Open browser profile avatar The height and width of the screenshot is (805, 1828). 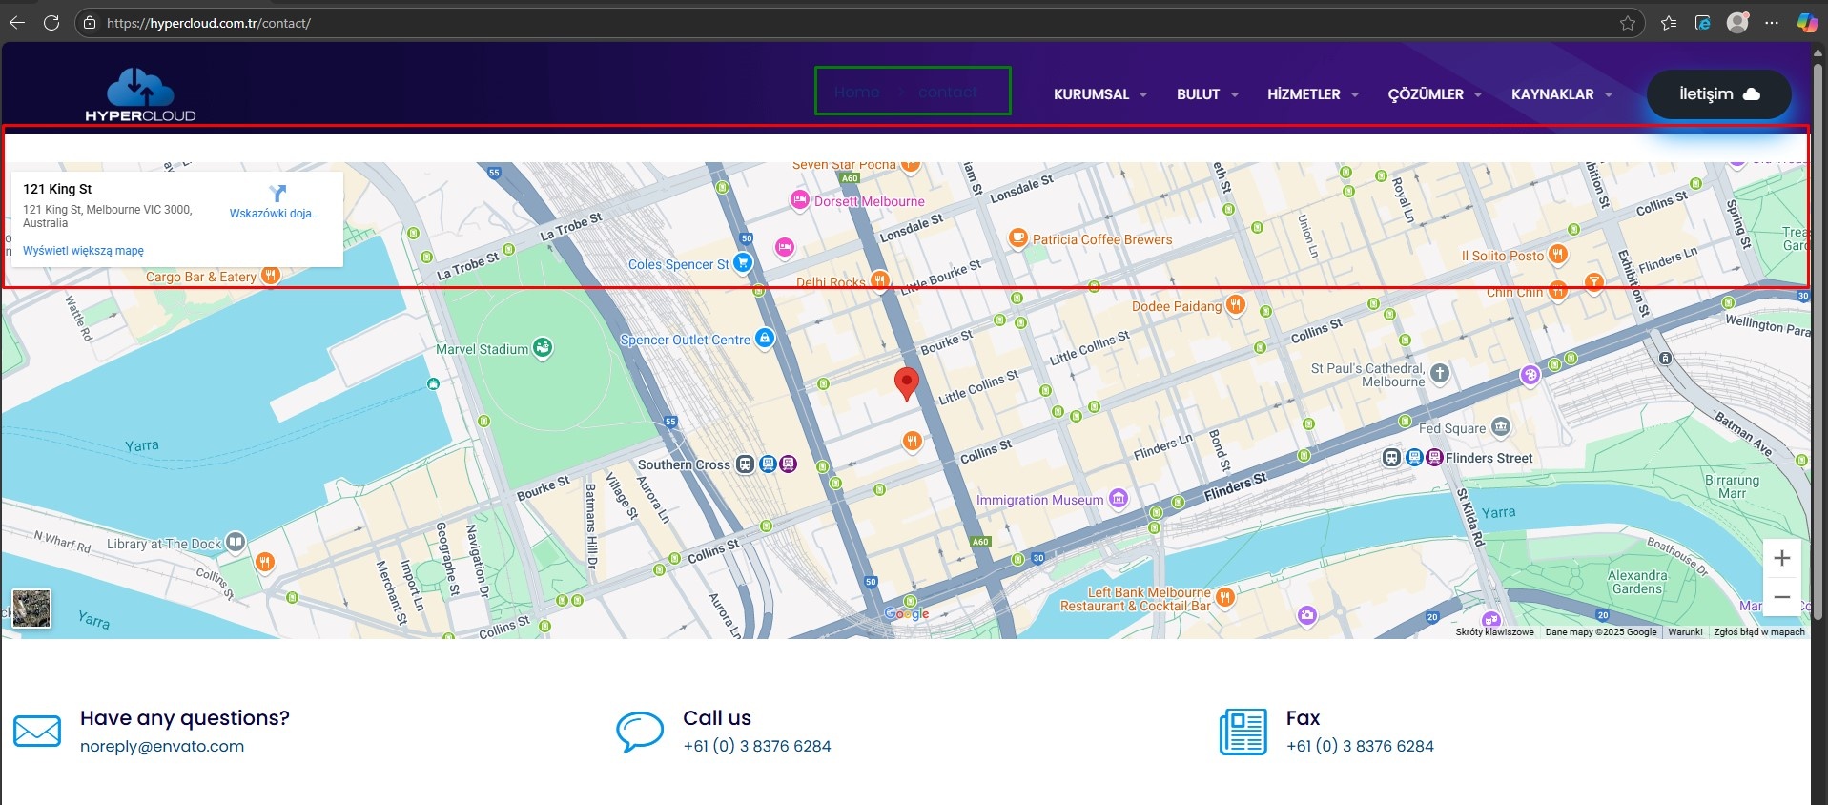coord(1737,23)
